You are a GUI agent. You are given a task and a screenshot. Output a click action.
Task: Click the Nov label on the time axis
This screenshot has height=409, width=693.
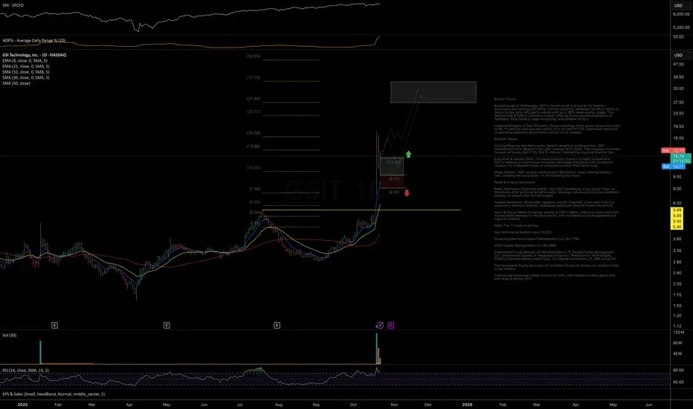coord(394,405)
